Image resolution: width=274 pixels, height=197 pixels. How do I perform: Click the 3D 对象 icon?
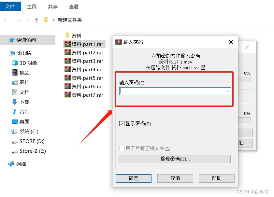[x=15, y=63]
